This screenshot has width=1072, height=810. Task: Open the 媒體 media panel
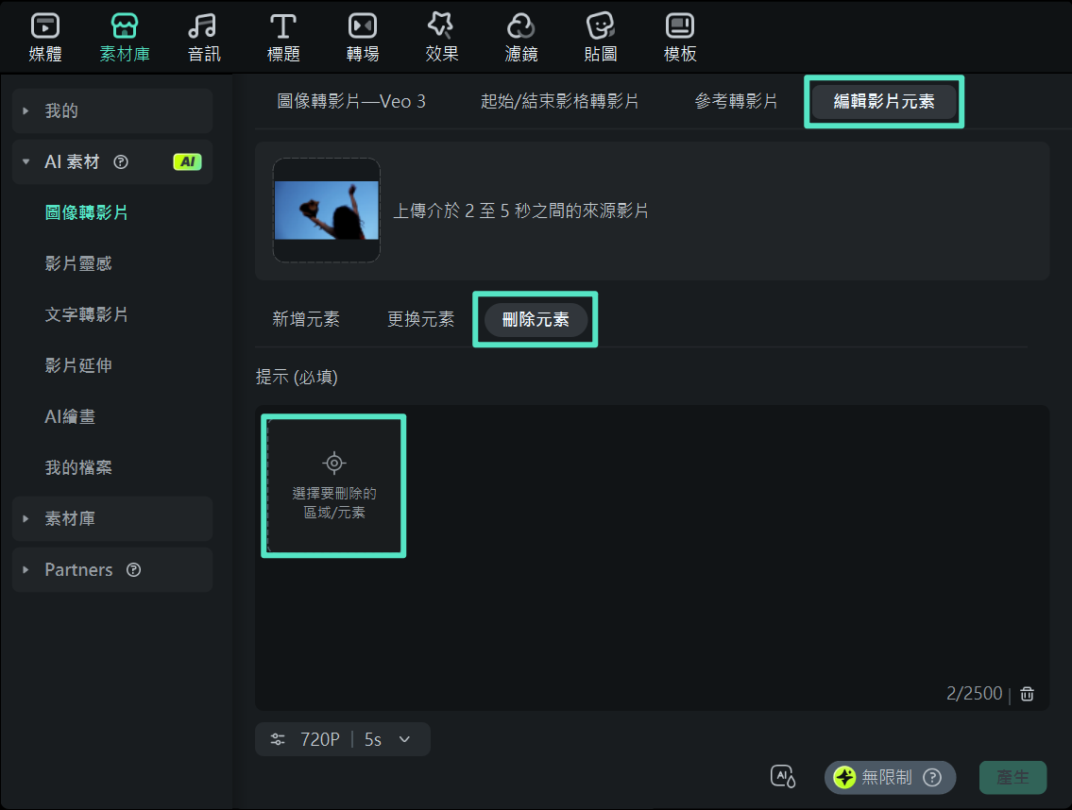[43, 36]
